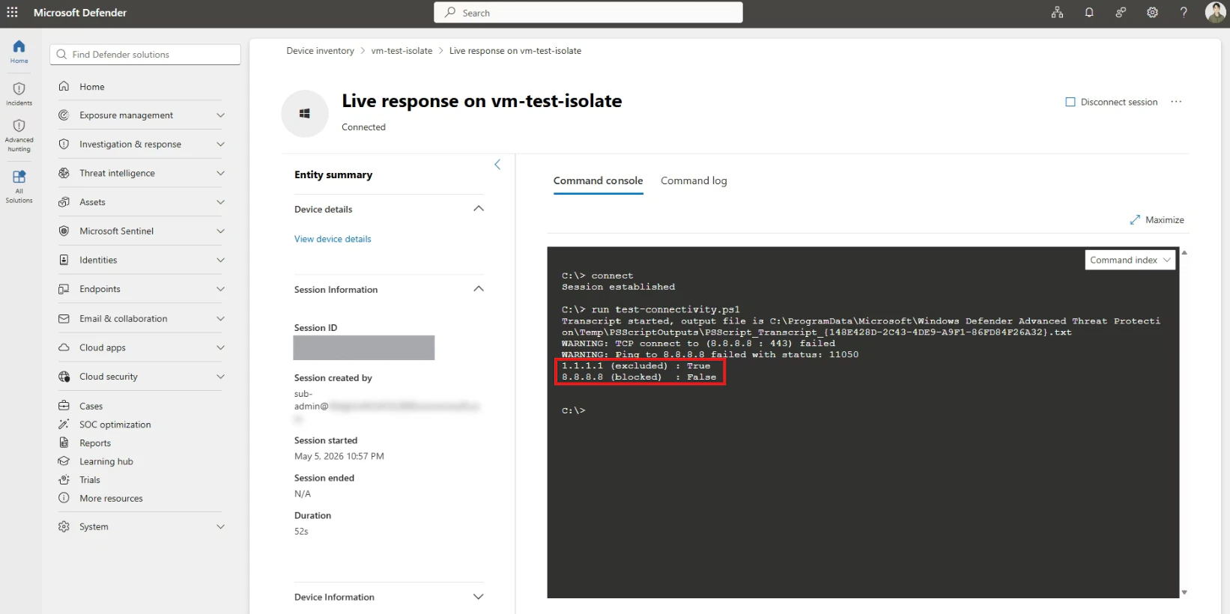Viewport: 1230px width, 614px height.
Task: Expand the System menu chevron
Action: tap(220, 526)
